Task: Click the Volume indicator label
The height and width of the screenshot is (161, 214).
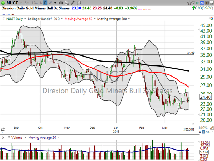Action: (17, 138)
